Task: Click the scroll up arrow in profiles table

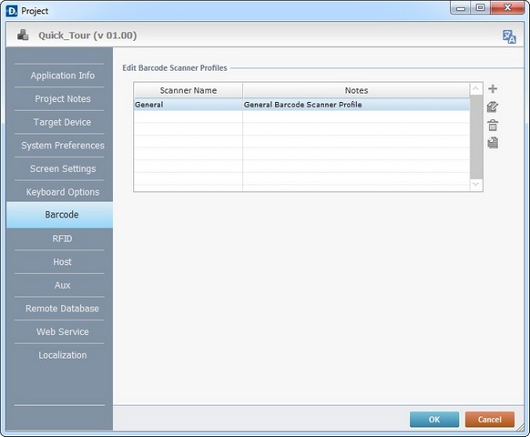Action: (476, 89)
